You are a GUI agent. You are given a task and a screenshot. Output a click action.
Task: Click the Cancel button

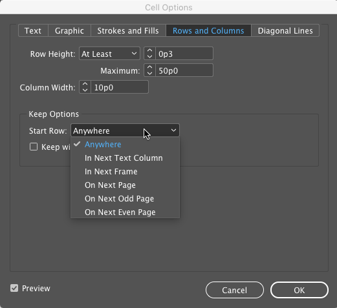pos(235,290)
